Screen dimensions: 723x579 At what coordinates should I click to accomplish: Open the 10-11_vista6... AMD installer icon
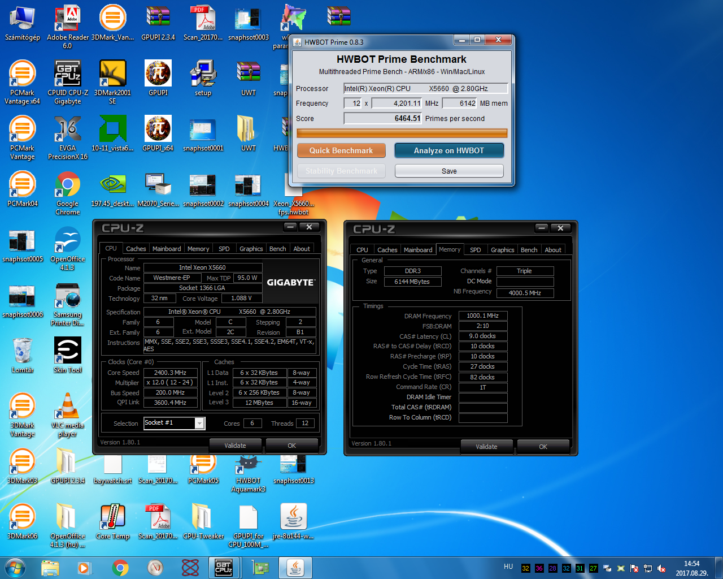click(x=112, y=133)
